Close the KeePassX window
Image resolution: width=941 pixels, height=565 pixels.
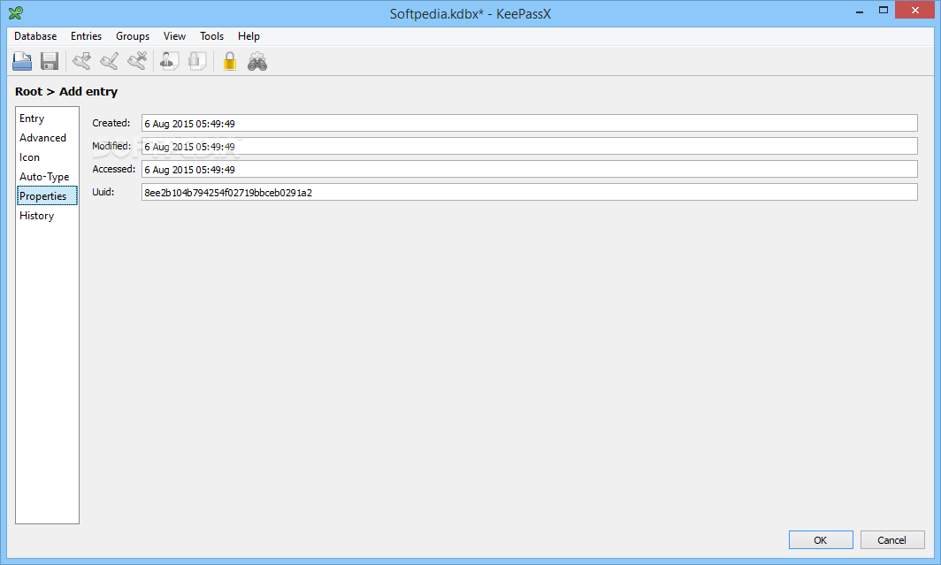(x=914, y=11)
